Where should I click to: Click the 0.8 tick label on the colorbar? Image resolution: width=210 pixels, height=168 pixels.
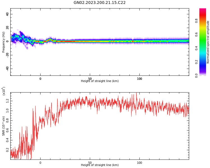point(196,21)
